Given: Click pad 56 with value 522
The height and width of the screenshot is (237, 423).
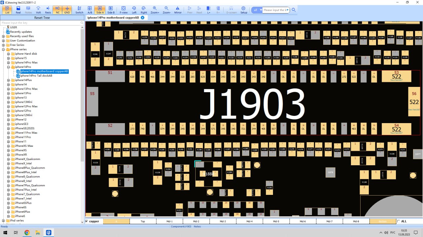Looking at the screenshot, I should [414, 101].
